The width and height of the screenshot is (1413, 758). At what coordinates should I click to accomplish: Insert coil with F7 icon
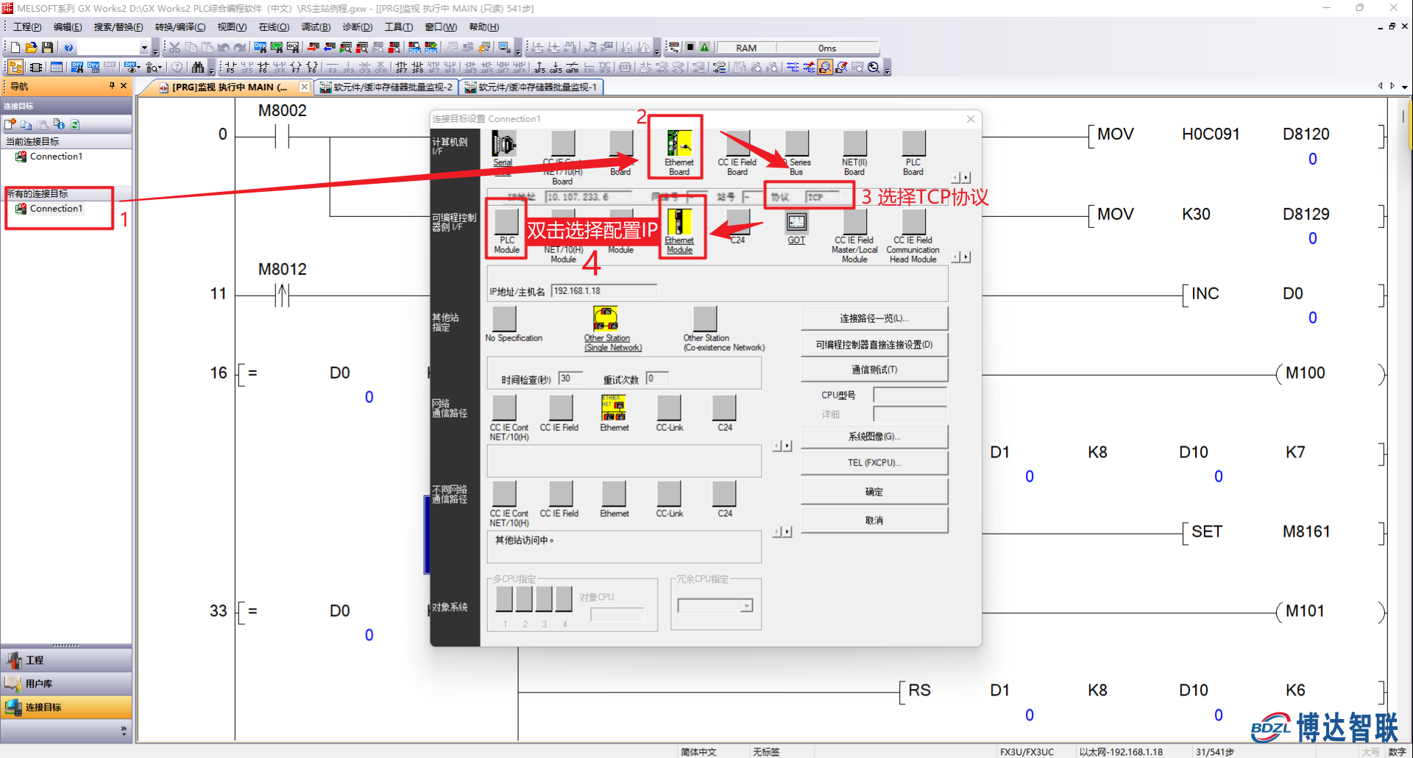tap(296, 67)
